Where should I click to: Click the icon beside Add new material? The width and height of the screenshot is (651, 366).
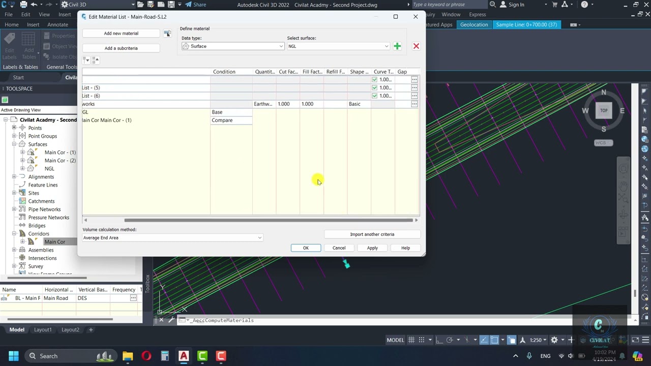pos(167,34)
